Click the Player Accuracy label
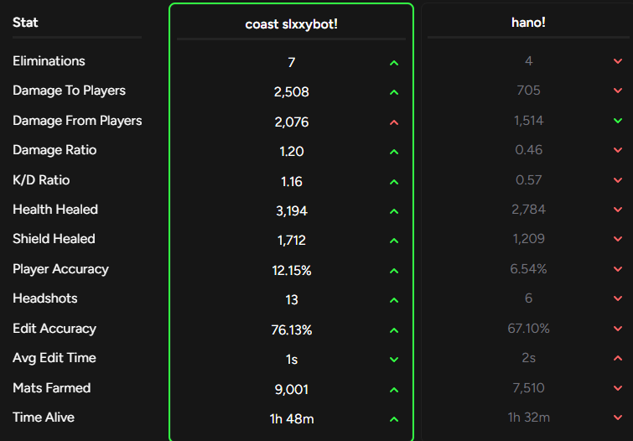This screenshot has width=633, height=441. [x=60, y=269]
